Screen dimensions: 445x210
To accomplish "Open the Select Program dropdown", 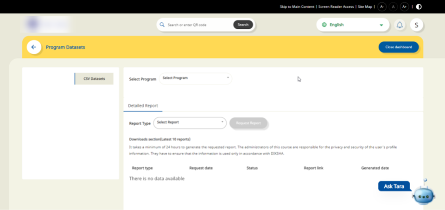I will pos(196,78).
